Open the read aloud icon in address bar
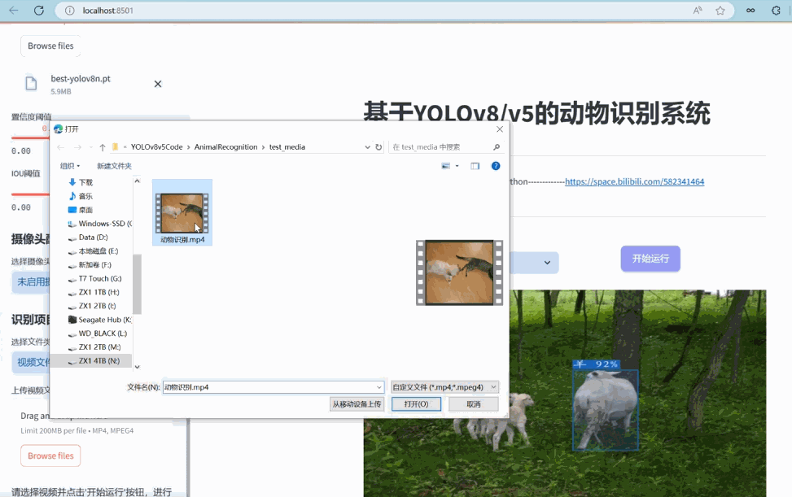 click(x=698, y=10)
